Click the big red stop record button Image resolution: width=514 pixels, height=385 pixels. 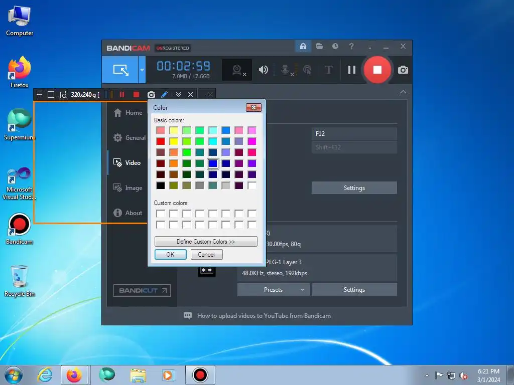click(x=377, y=70)
